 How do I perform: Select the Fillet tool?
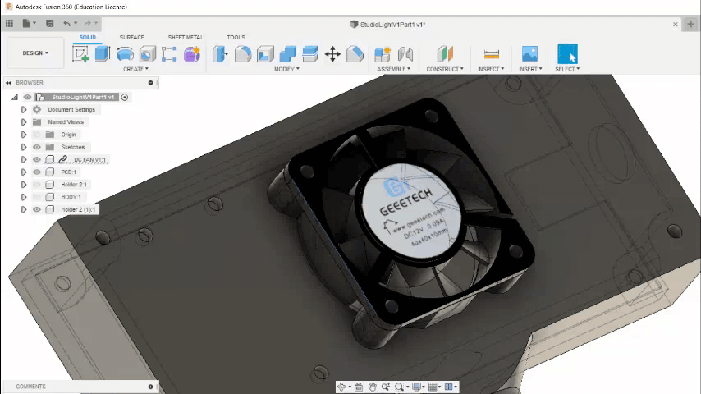[243, 54]
